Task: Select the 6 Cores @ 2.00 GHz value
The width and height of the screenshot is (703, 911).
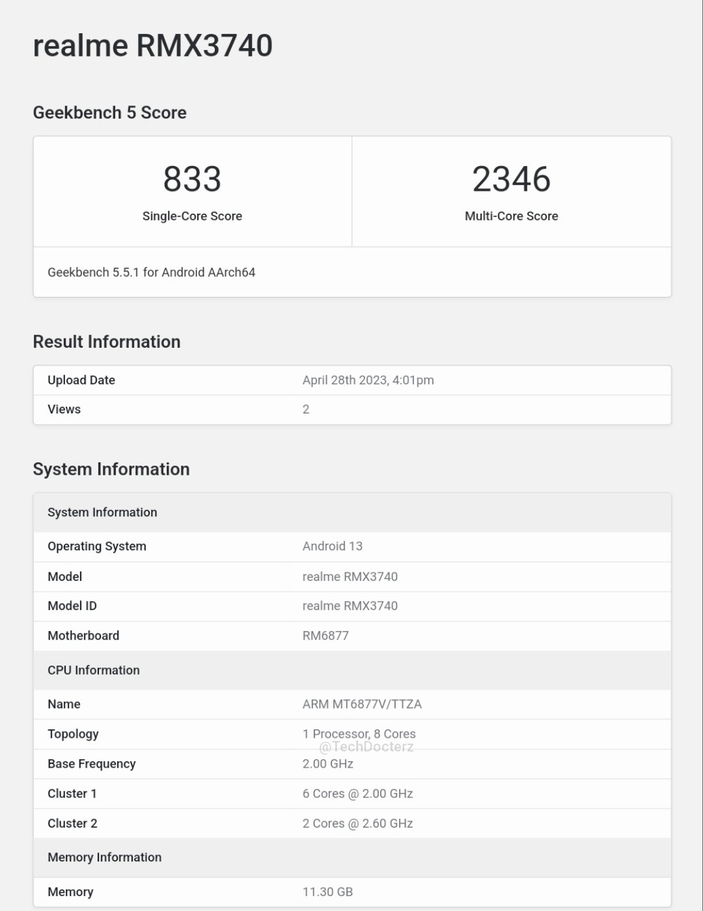Action: tap(357, 794)
